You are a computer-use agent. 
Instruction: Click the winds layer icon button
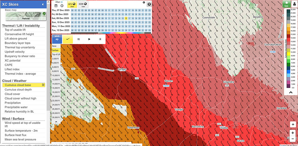(57, 39)
